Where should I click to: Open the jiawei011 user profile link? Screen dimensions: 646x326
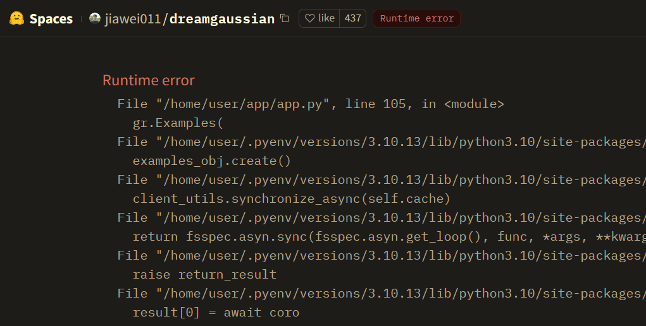click(x=133, y=19)
